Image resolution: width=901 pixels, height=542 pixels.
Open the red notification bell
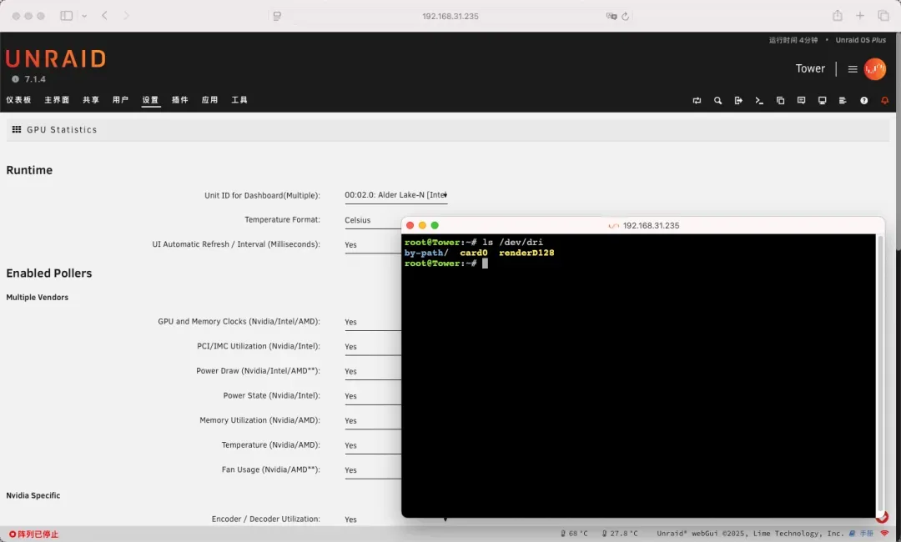(885, 101)
